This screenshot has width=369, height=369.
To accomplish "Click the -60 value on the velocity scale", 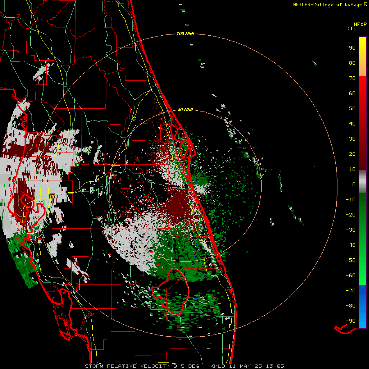I will 351,276.
